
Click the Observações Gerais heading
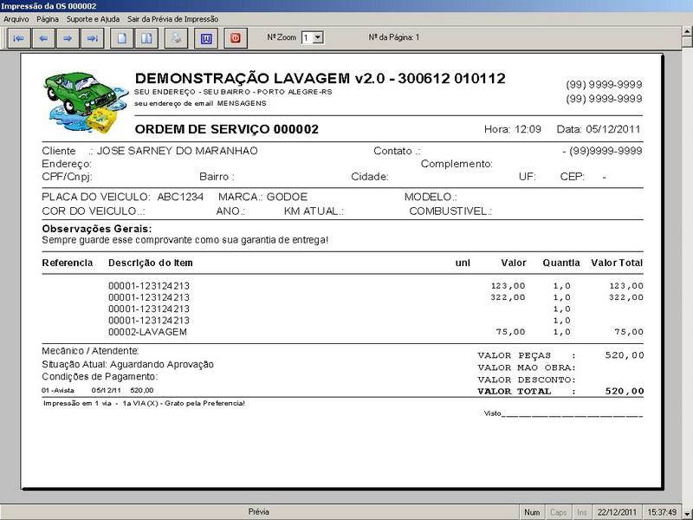coord(97,229)
